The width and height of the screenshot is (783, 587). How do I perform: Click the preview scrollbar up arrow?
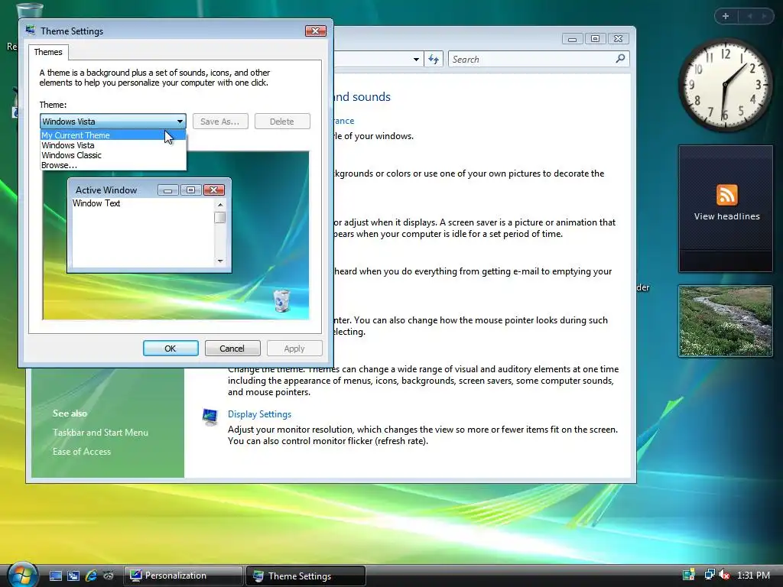click(220, 205)
